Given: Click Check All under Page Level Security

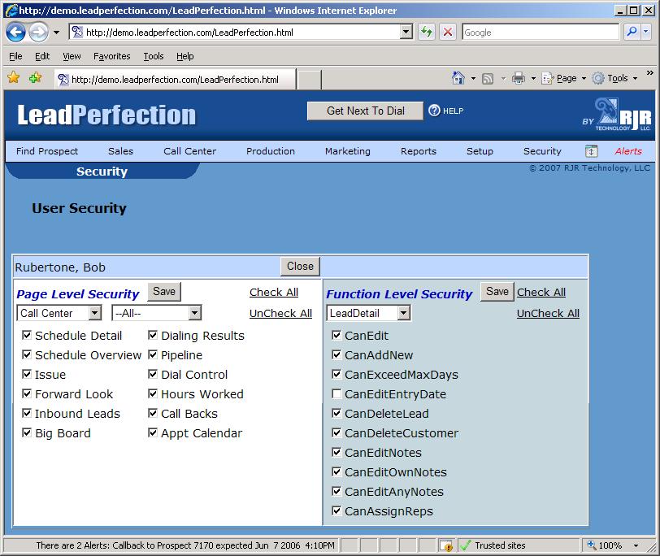Looking at the screenshot, I should point(274,292).
